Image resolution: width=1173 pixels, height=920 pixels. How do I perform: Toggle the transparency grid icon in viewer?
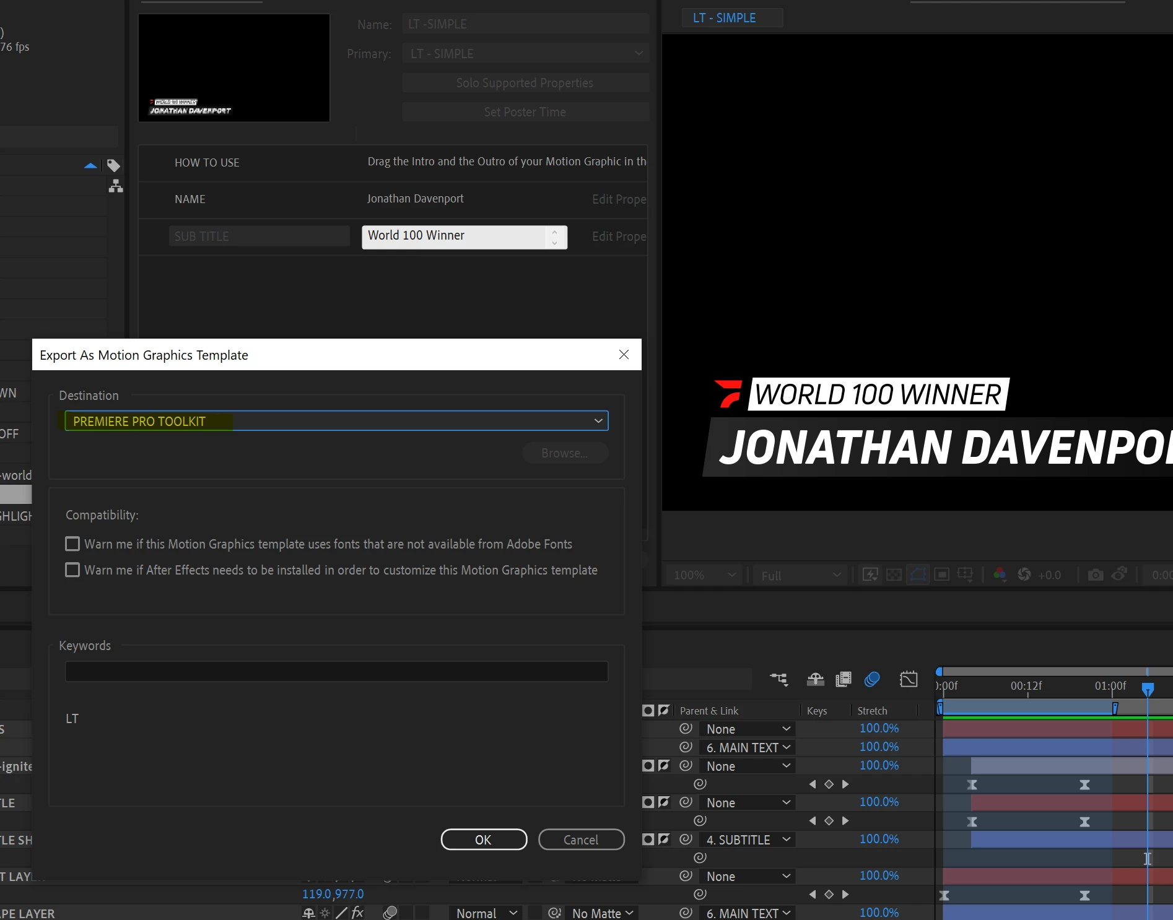point(894,575)
